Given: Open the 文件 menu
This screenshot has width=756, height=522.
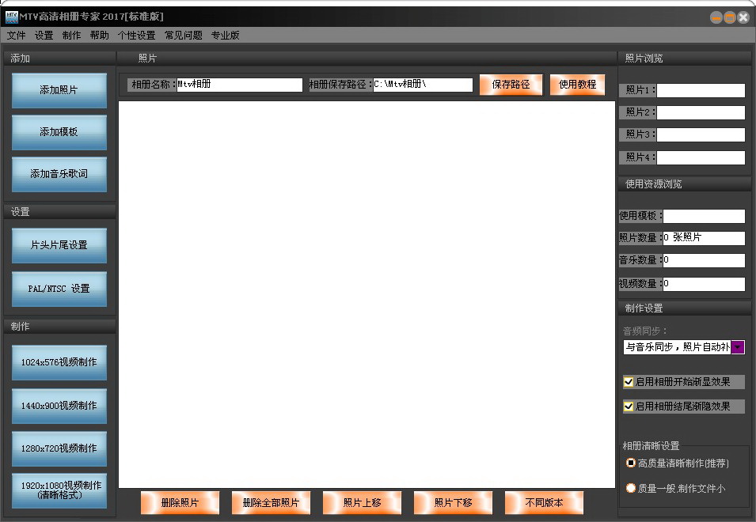Looking at the screenshot, I should coord(16,35).
